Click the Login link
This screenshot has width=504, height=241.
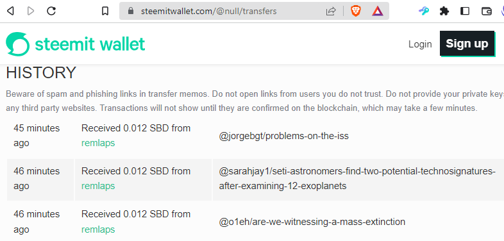pos(420,44)
